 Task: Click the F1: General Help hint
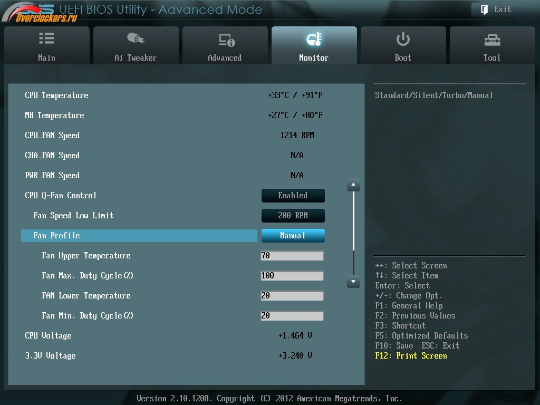(409, 306)
